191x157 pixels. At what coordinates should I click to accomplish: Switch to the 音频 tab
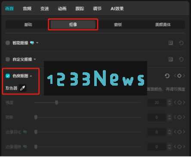27,9
